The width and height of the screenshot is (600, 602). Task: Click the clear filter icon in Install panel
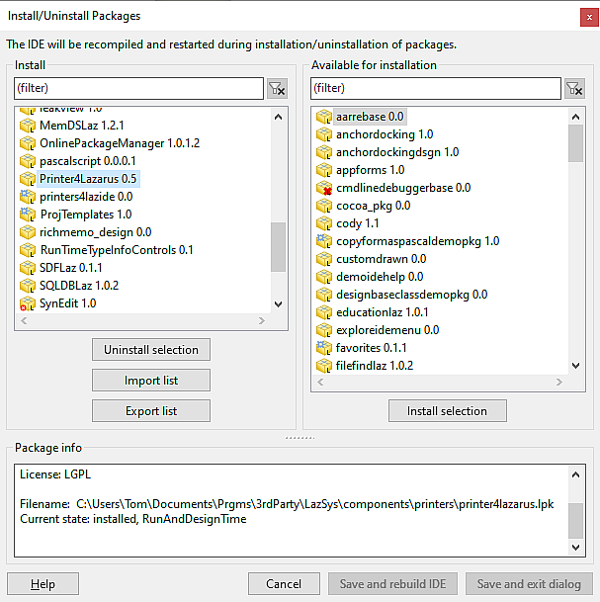pos(278,89)
